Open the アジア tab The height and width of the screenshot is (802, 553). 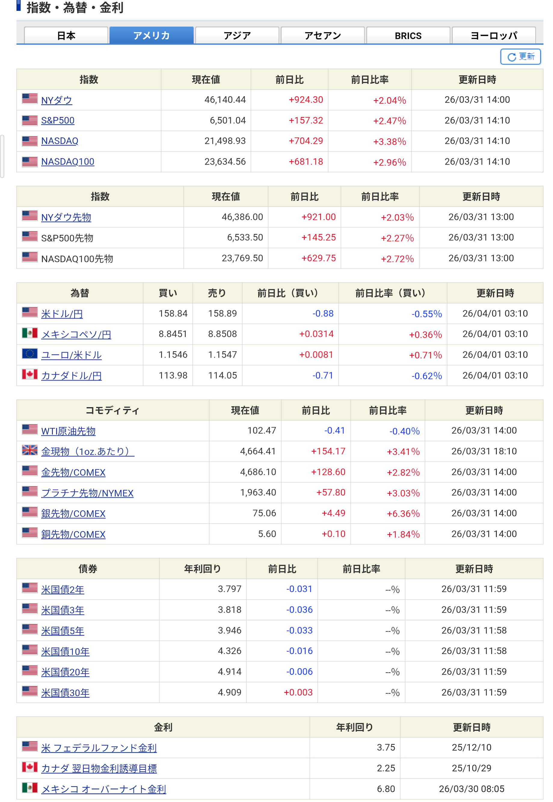[x=237, y=35]
